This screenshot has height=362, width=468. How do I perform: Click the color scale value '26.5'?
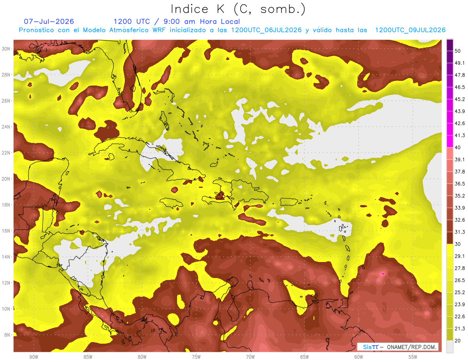pyautogui.click(x=460, y=280)
